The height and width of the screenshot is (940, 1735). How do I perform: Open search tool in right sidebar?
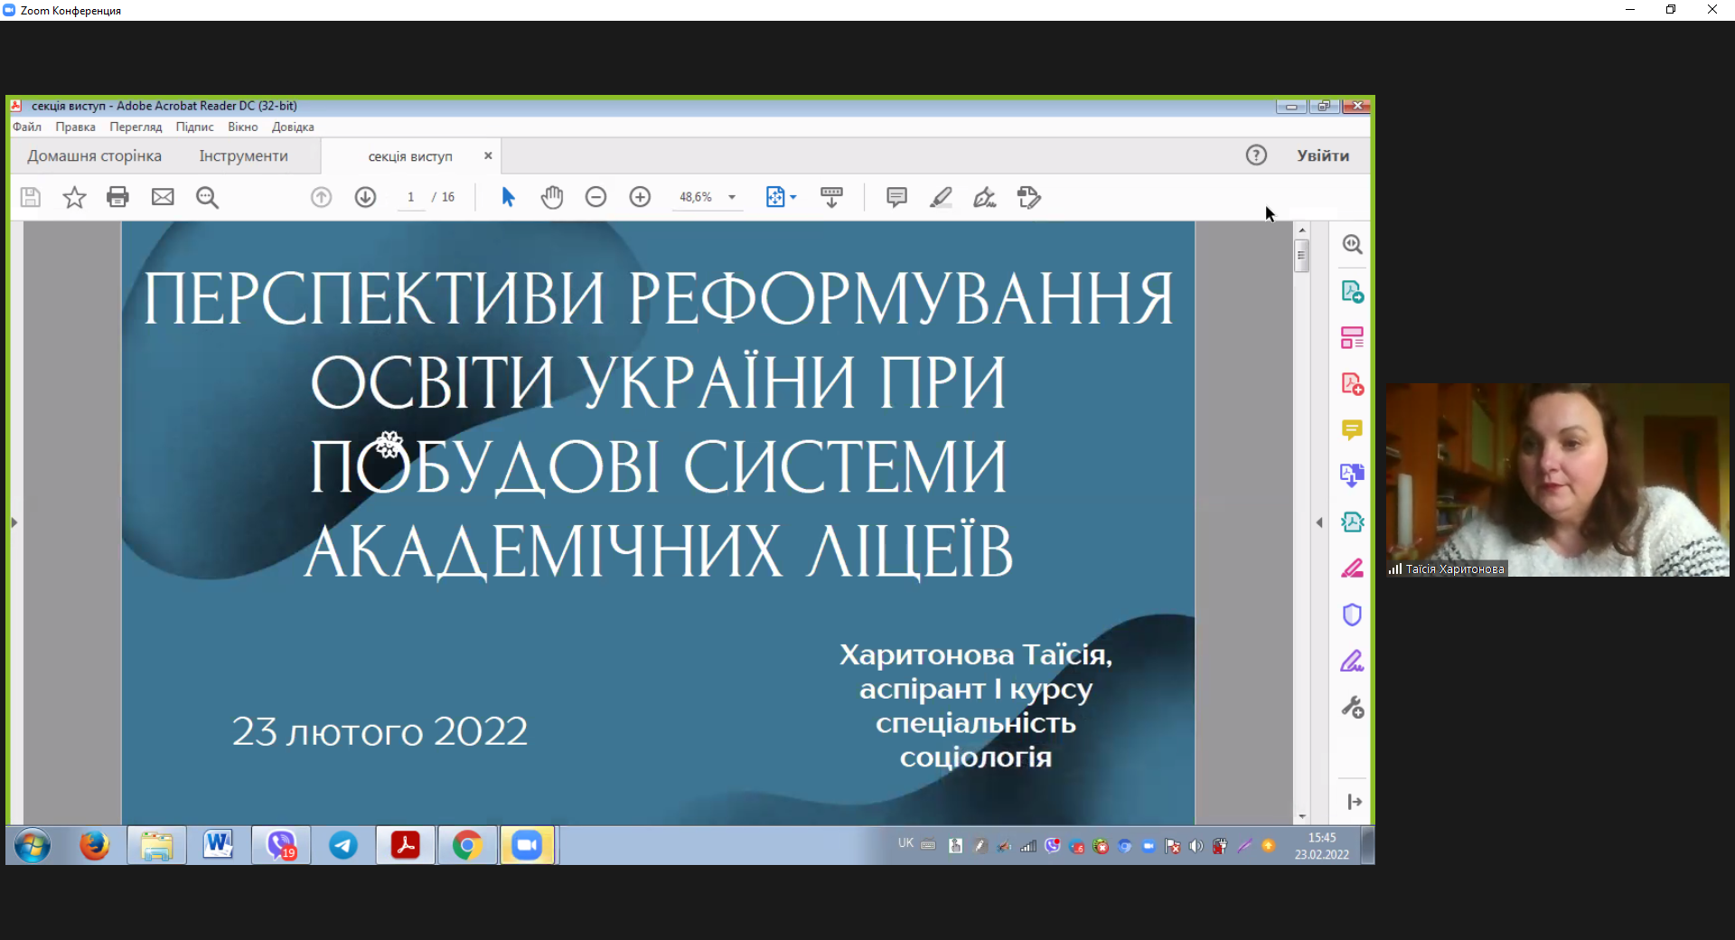coord(1352,244)
